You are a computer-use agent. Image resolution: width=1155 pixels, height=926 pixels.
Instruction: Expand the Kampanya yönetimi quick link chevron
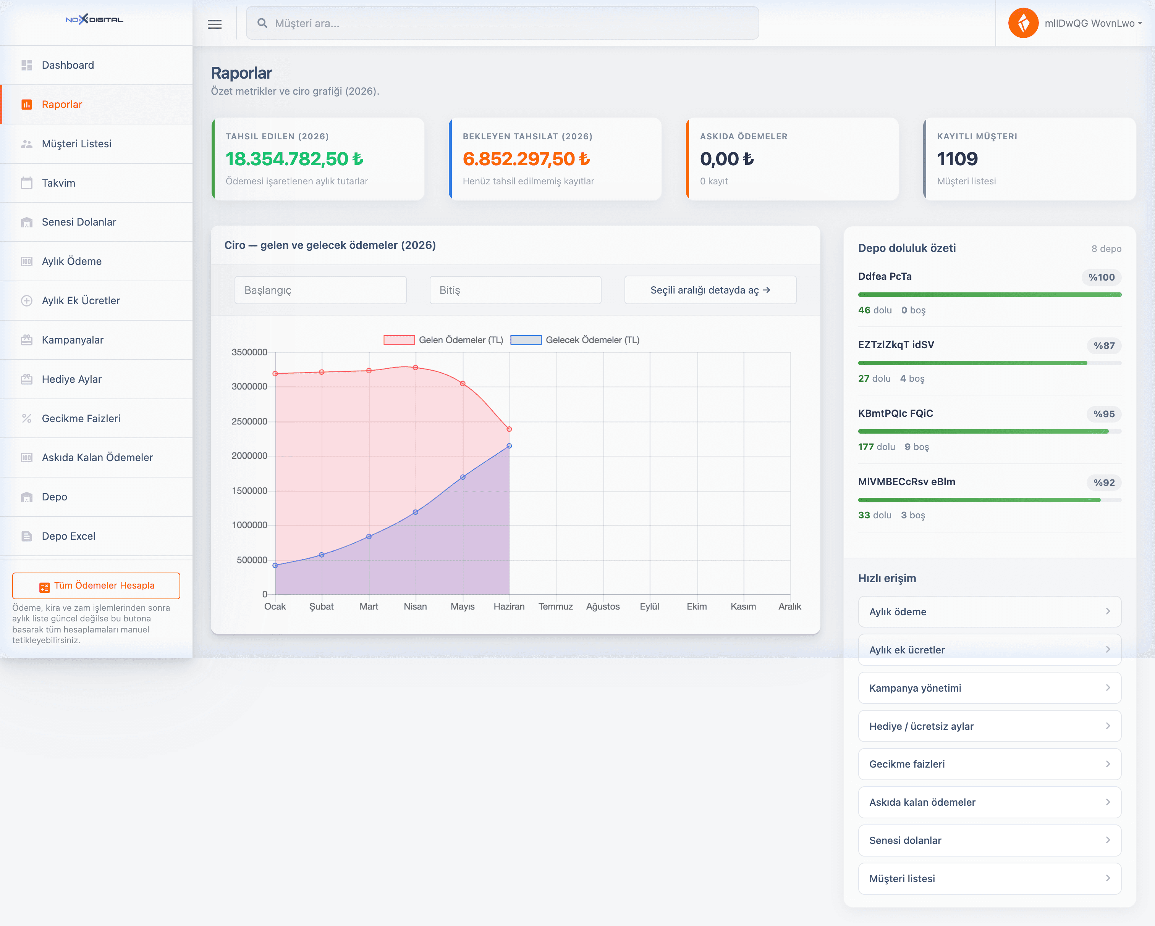click(x=1108, y=688)
